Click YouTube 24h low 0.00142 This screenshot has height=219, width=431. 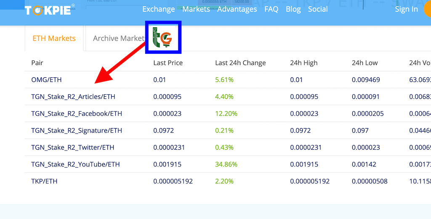tap(364, 164)
